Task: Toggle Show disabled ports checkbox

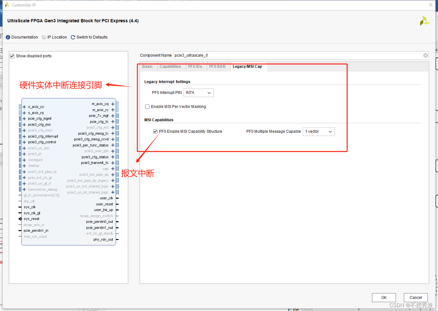Action: [12, 56]
